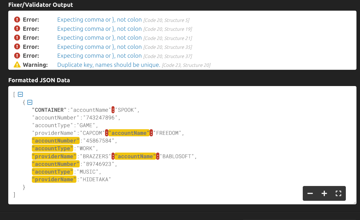
Task: Click the yellow warning triangle icon
Action: click(x=17, y=65)
